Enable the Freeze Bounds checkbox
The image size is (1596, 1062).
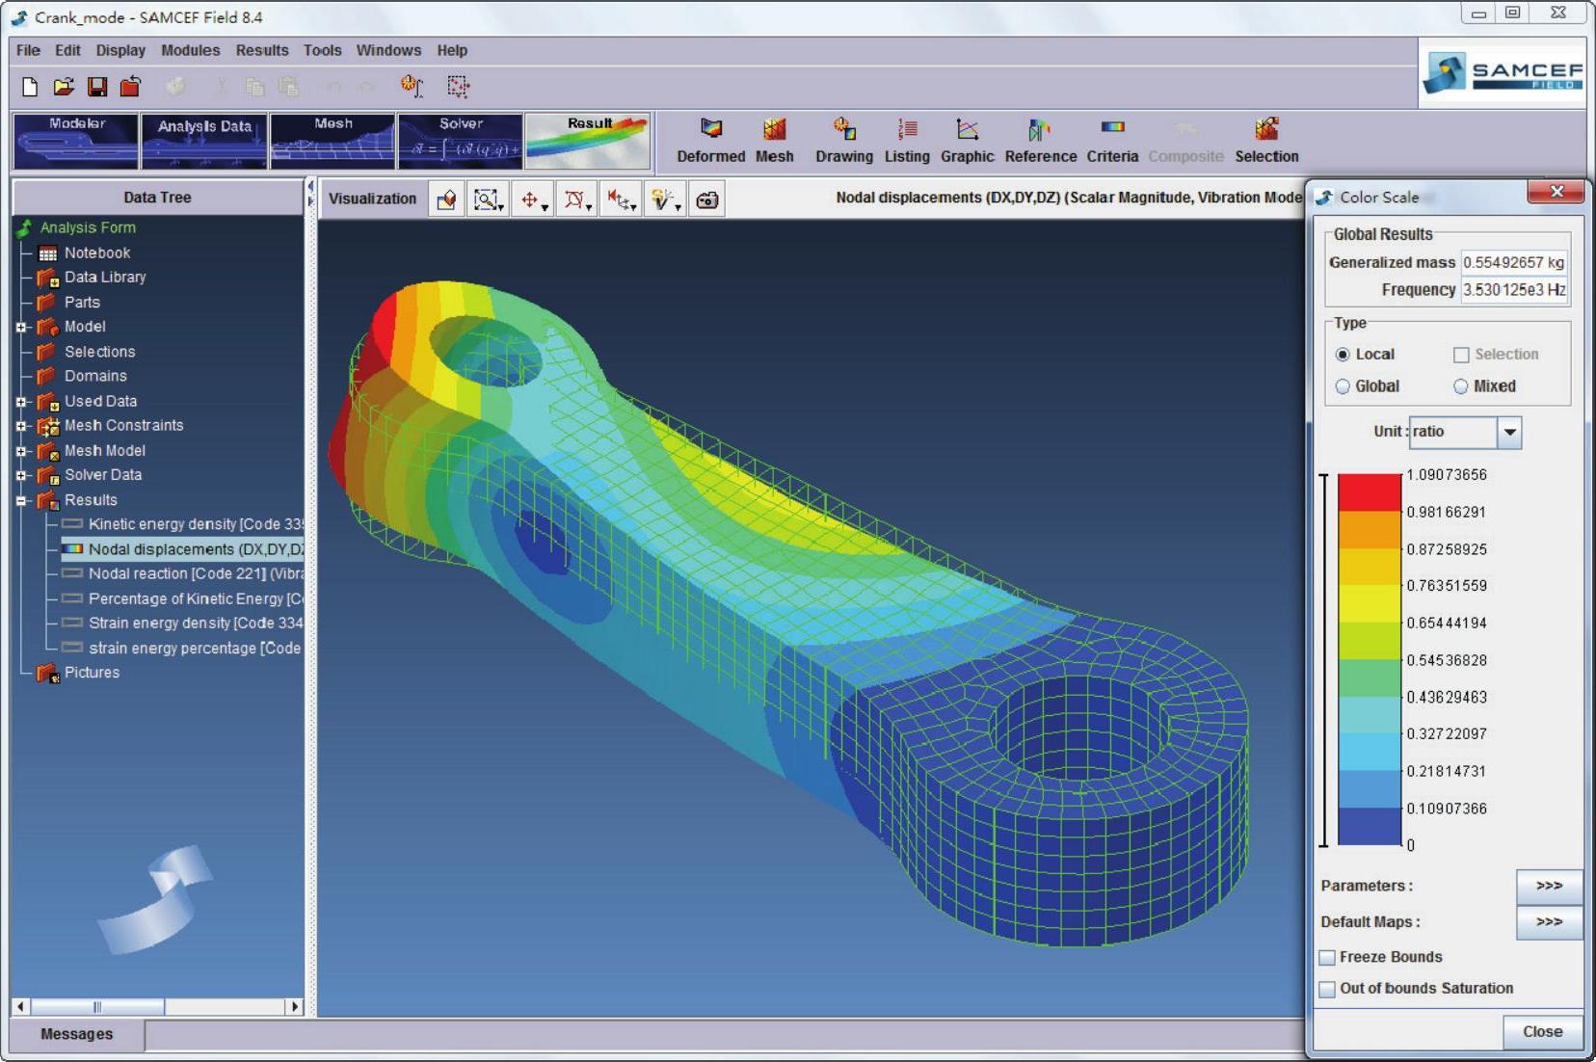coord(1328,957)
